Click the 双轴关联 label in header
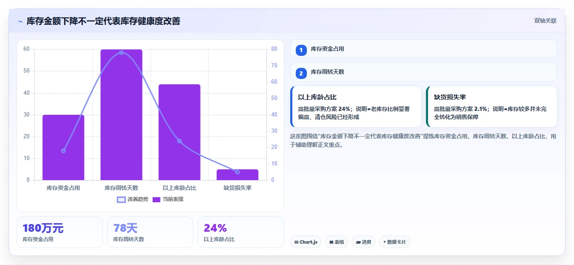This screenshot has height=265, width=574. [x=545, y=21]
